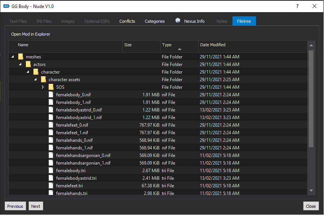Sort by the Size column header
324x215 pixels.
coord(142,47)
